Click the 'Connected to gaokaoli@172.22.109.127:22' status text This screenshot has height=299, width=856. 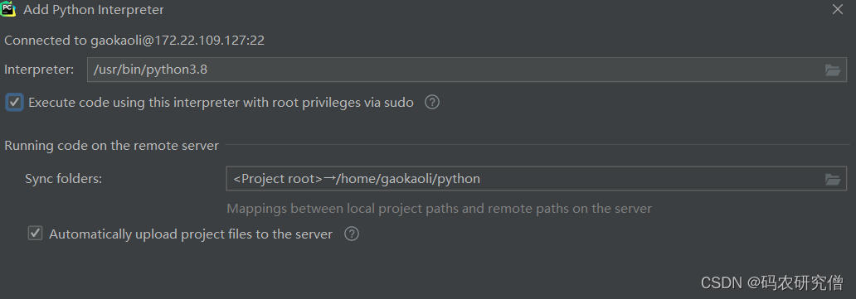click(134, 41)
